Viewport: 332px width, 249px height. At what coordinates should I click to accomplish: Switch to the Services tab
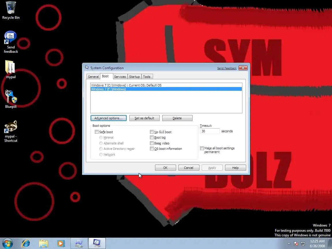(120, 77)
